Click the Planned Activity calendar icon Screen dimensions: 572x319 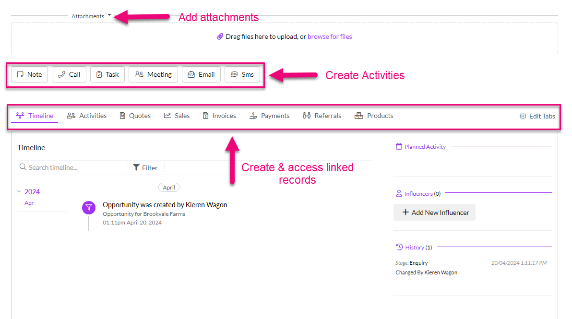399,147
